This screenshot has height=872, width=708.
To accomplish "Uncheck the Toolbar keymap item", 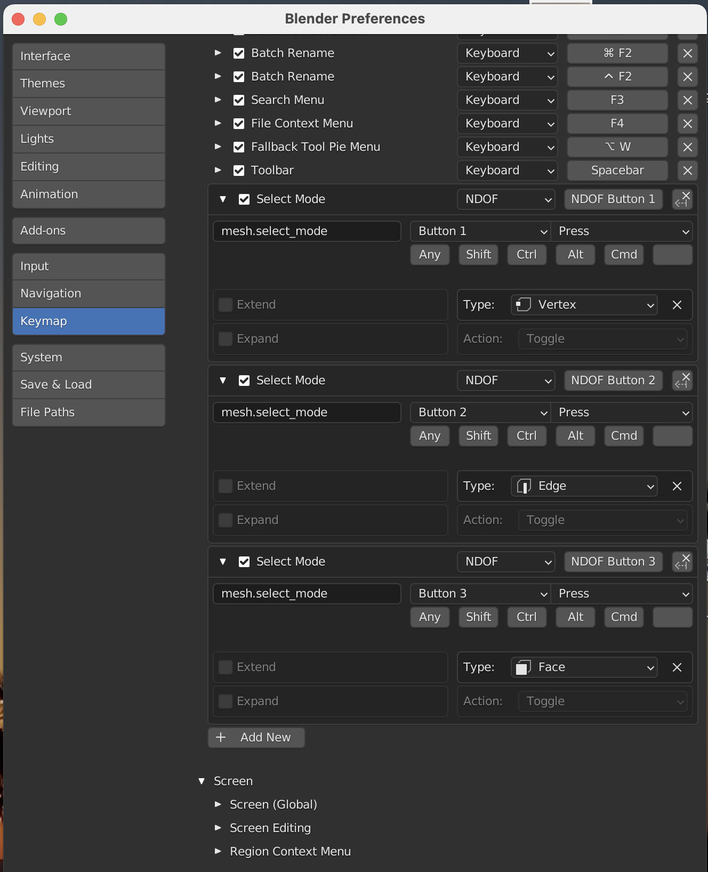I will click(239, 171).
